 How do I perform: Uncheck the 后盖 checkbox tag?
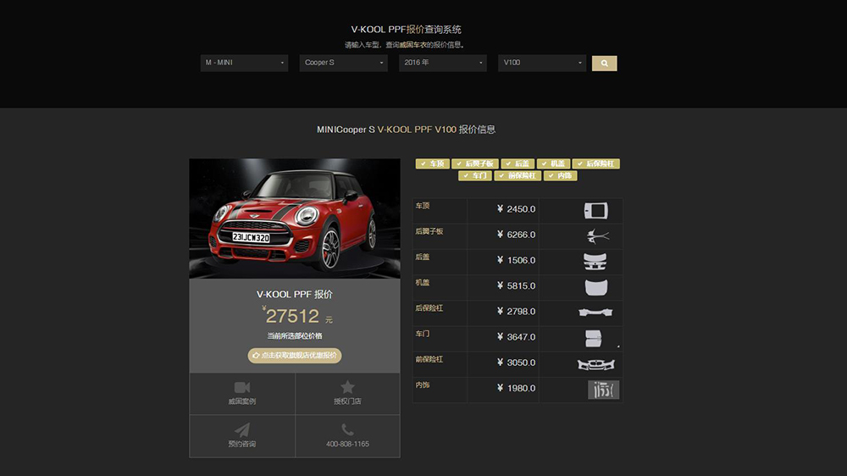[518, 163]
